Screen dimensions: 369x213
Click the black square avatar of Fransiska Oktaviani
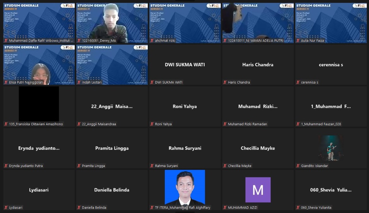tap(39, 104)
